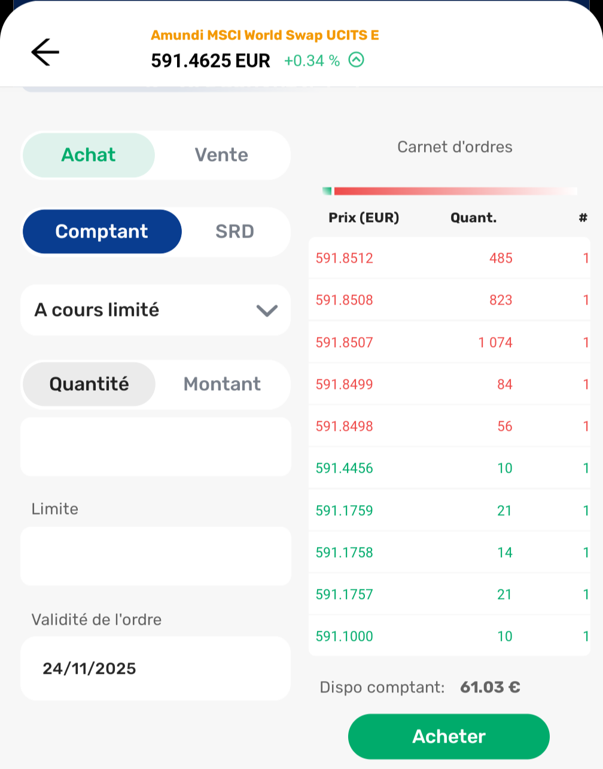Viewport: 603px width, 769px height.
Task: Select Comptant settlement mode
Action: coord(102,232)
